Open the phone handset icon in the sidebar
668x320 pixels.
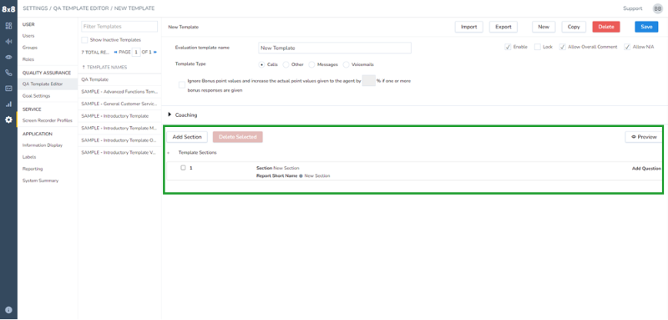click(x=8, y=73)
